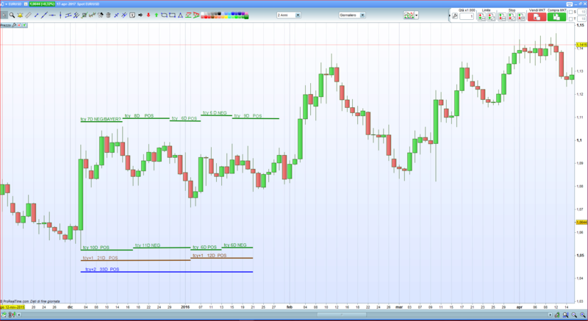Click the Compra MKT buy button
Image resolution: width=588 pixels, height=321 pixels.
click(556, 17)
